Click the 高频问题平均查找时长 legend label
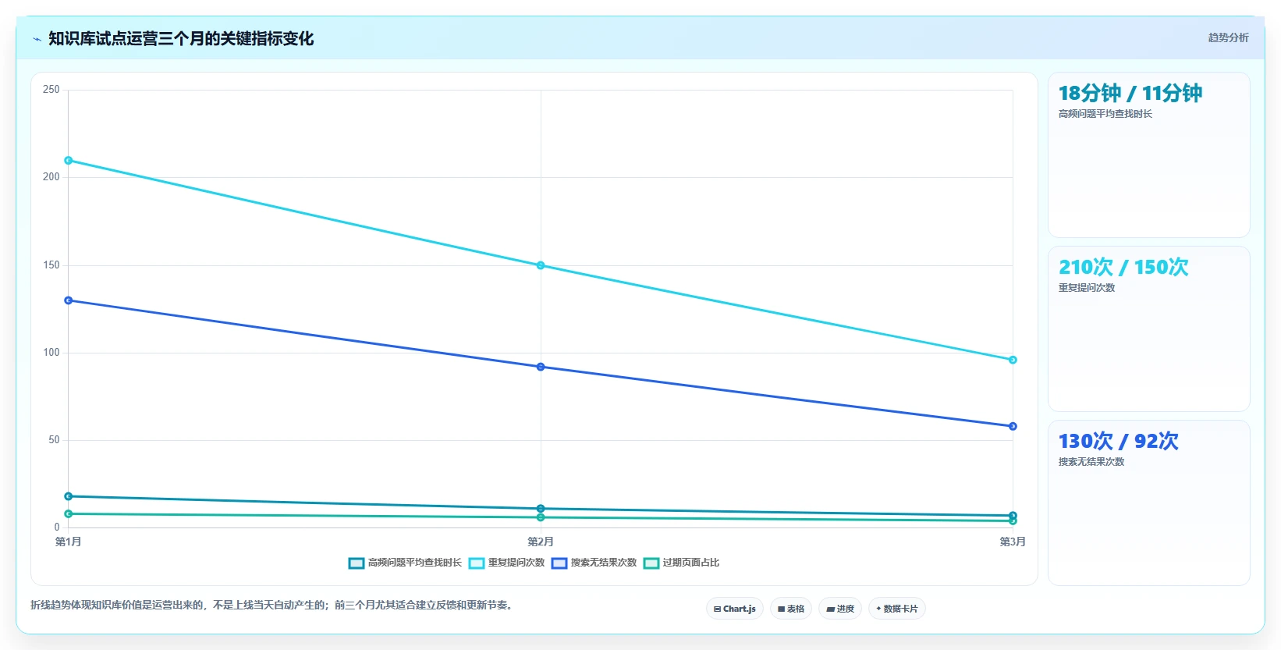The image size is (1281, 650). [415, 563]
